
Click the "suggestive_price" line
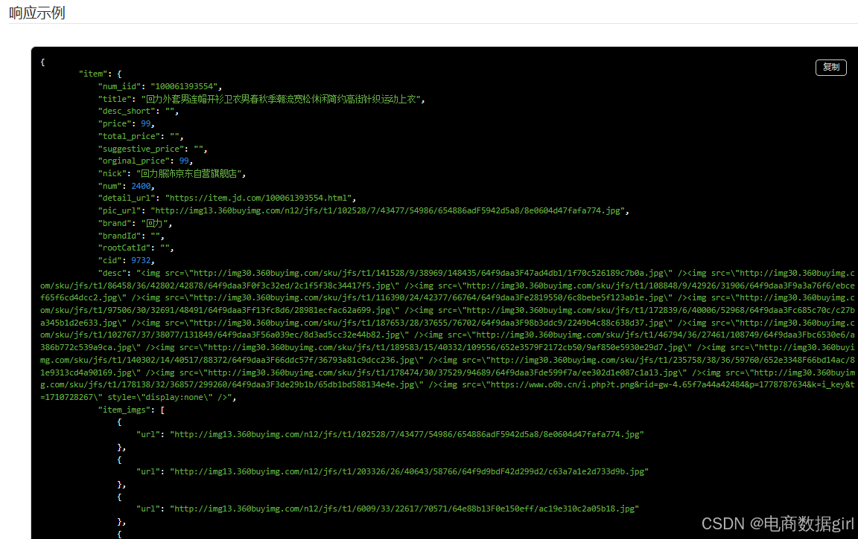[x=153, y=149]
